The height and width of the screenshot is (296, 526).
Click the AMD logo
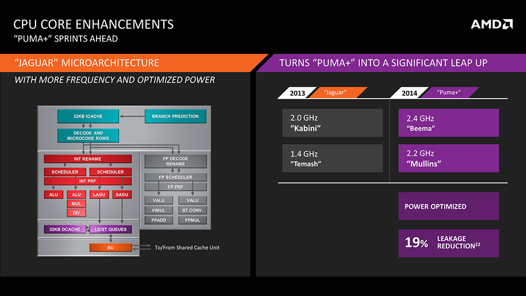click(492, 24)
